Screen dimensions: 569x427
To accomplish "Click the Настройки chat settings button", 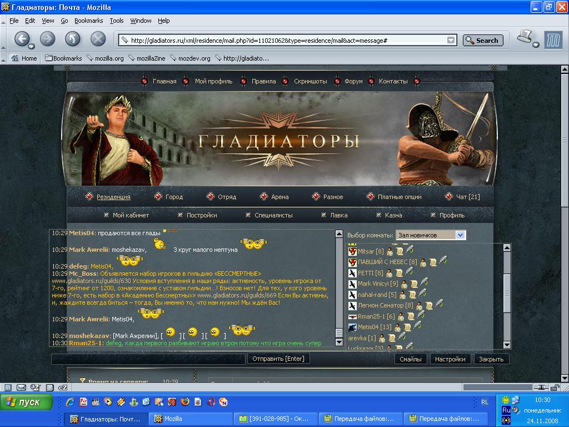I will 450,359.
